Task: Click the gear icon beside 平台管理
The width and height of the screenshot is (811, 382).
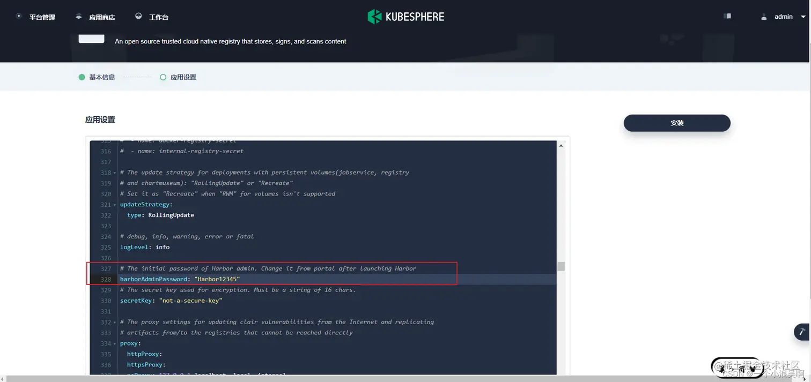Action: (19, 17)
